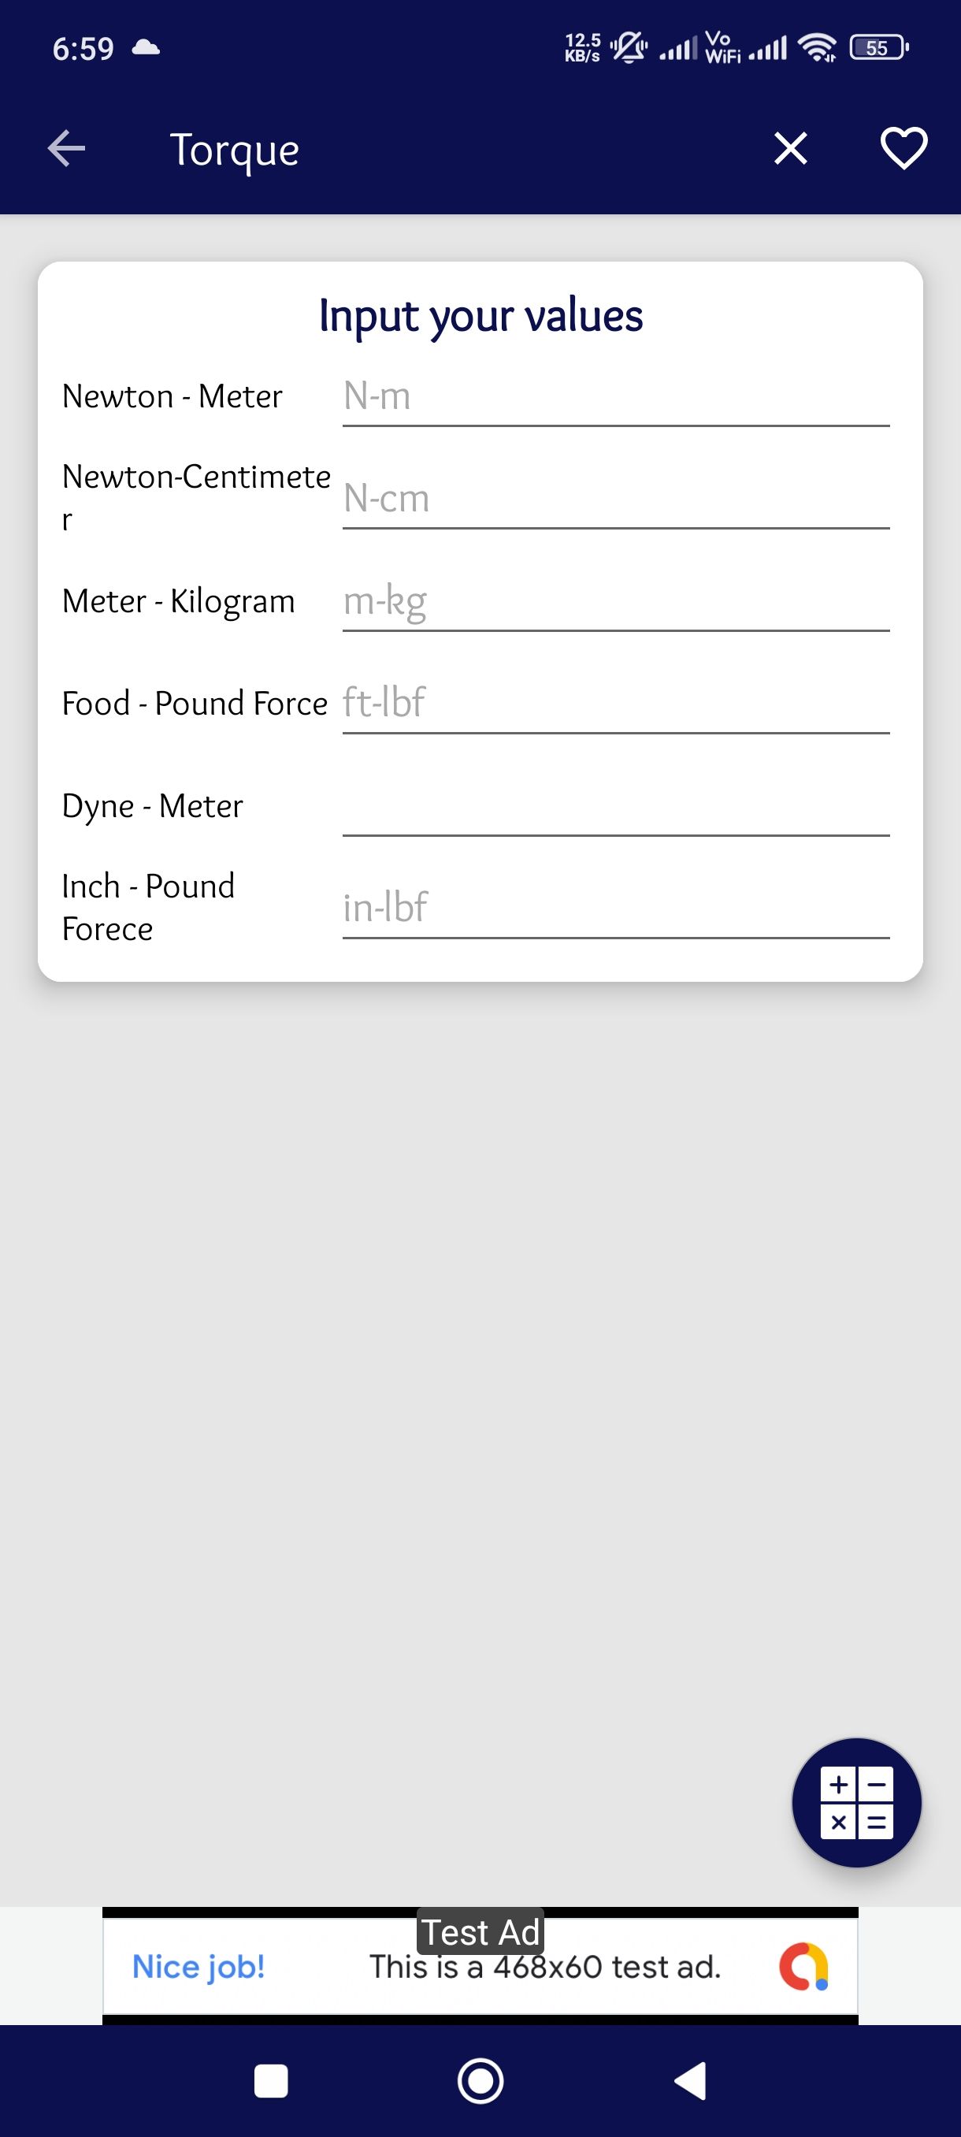Screen dimensions: 961x2137
Task: Tap the AdMob logo in the test ad
Action: pos(803,1966)
